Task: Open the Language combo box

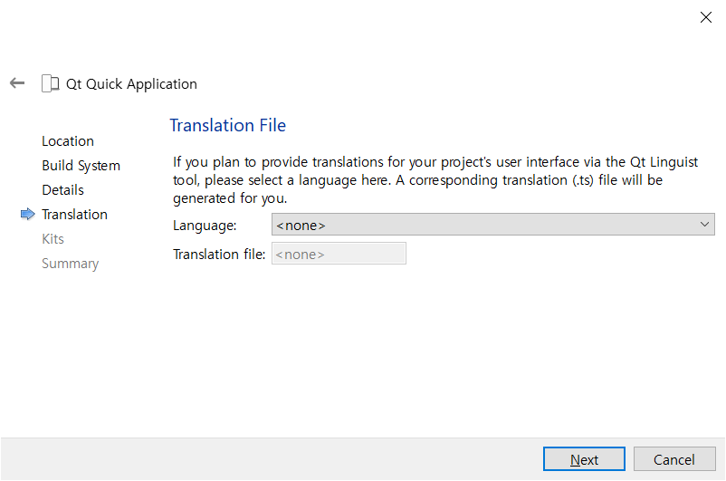Action: [x=493, y=225]
